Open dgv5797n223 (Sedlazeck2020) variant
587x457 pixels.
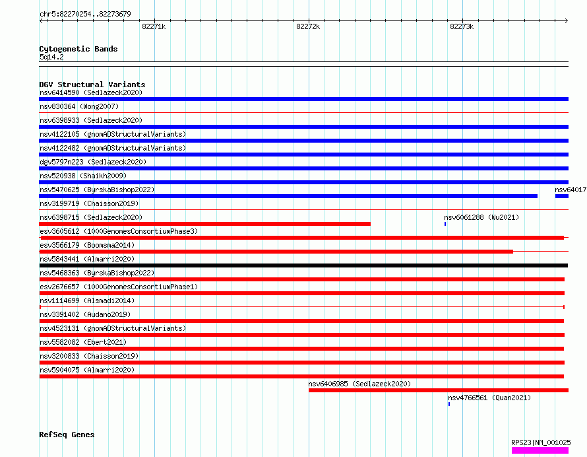pyautogui.click(x=93, y=162)
